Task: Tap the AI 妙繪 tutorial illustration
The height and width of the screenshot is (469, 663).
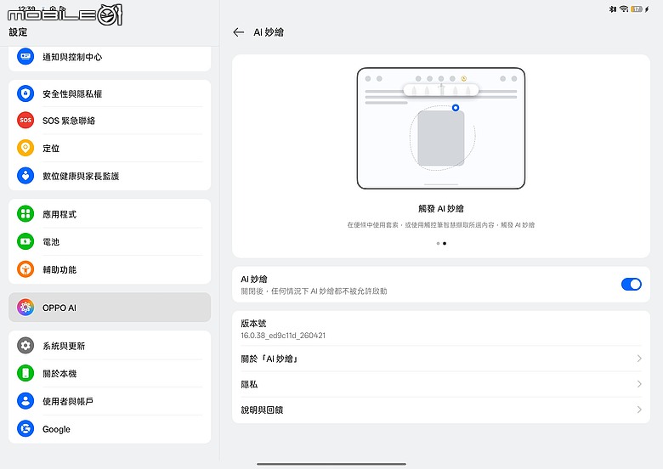Action: coord(441,128)
